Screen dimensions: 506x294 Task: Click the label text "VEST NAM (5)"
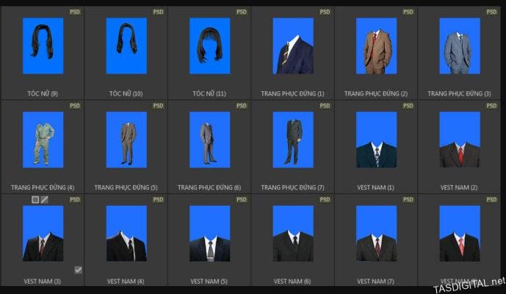pos(209,282)
